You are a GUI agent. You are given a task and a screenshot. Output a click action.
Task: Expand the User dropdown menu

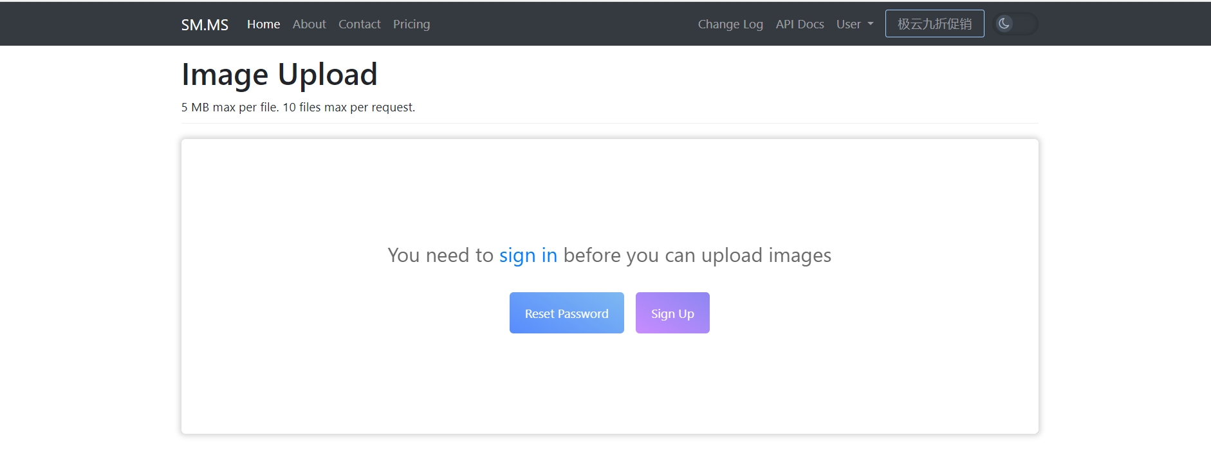854,24
